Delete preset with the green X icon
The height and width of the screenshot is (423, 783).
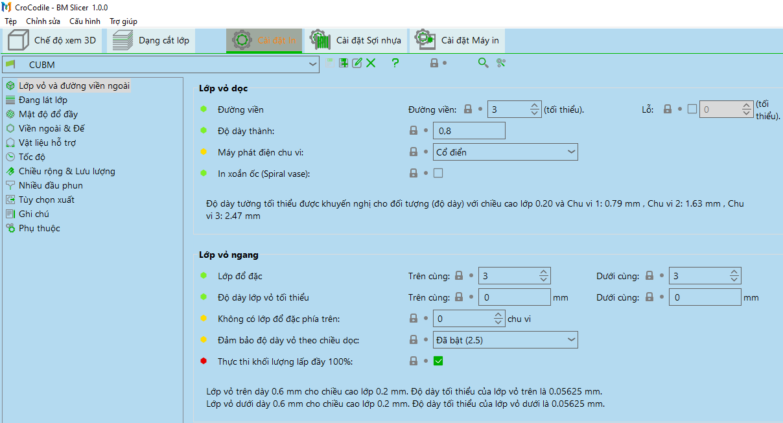click(371, 63)
